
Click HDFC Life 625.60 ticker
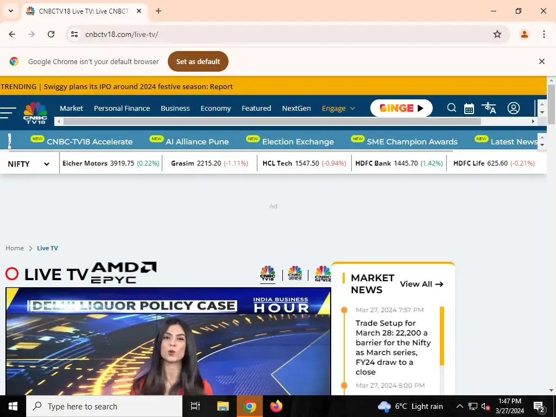click(494, 163)
